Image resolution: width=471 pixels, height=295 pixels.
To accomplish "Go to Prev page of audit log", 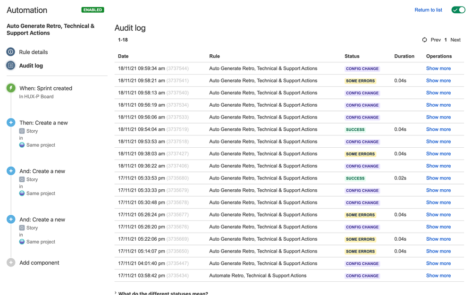I will click(436, 40).
